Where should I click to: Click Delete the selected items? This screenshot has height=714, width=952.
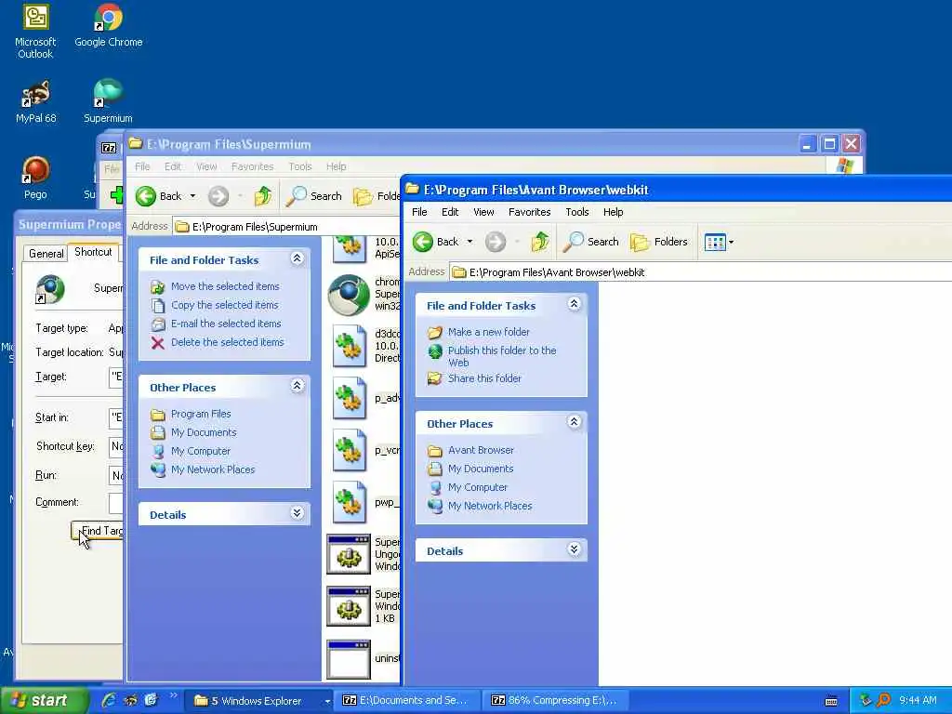(x=228, y=342)
